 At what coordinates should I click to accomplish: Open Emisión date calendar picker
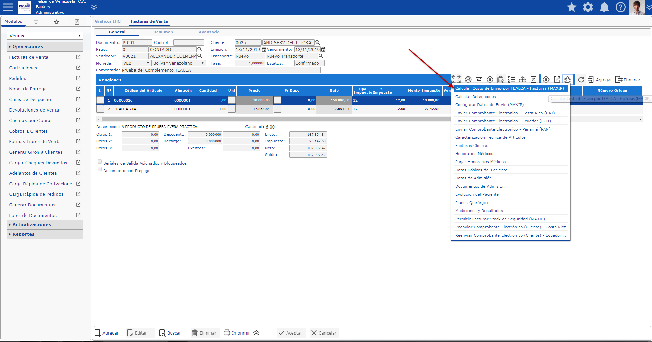pos(264,49)
